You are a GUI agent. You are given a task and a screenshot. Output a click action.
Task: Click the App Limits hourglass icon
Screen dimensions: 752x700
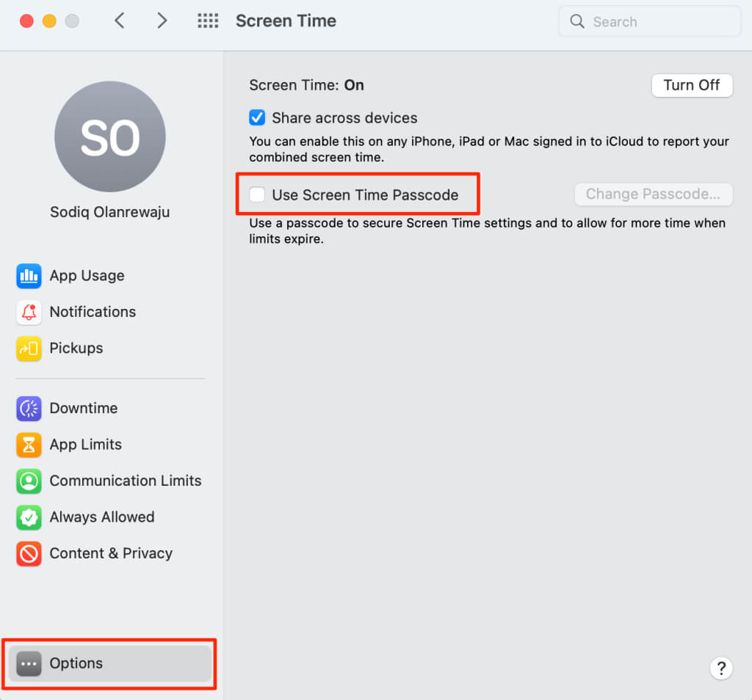(29, 445)
